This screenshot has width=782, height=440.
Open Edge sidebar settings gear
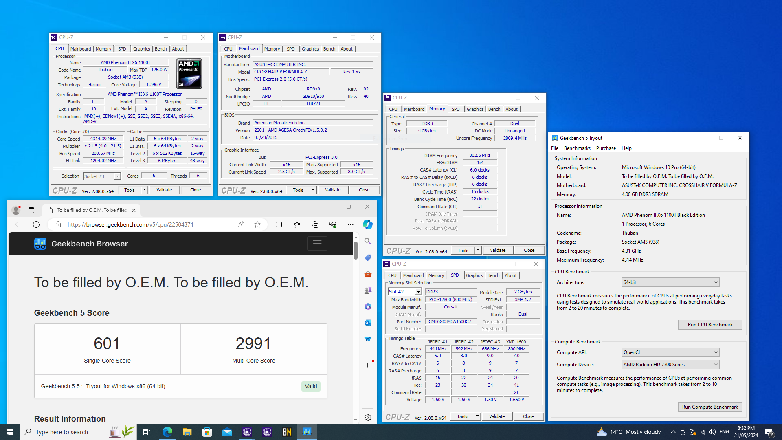(368, 418)
